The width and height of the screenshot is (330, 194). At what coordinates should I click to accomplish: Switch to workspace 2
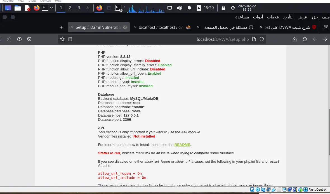[70, 8]
